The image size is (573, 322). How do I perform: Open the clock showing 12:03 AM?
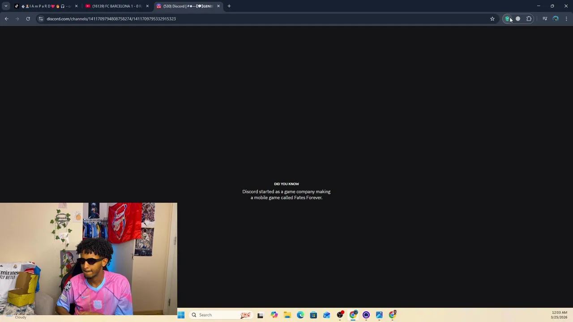[x=559, y=315]
